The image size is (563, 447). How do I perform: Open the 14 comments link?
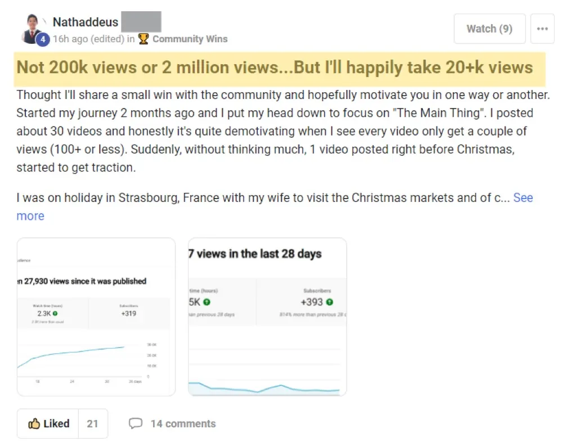coord(183,424)
